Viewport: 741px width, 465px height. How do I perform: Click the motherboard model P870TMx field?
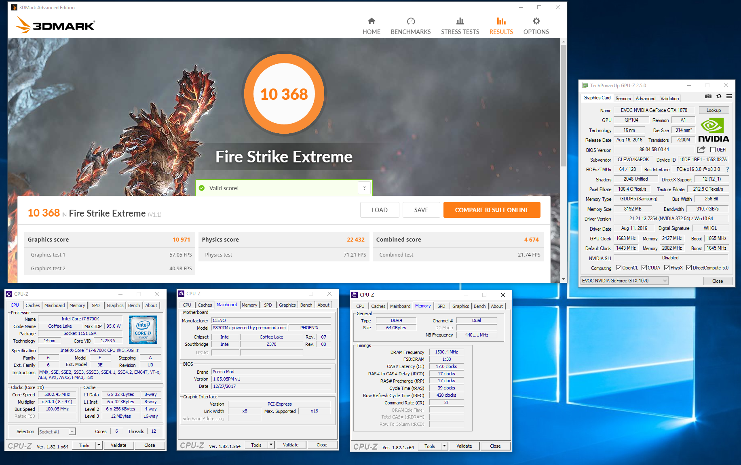pos(249,328)
